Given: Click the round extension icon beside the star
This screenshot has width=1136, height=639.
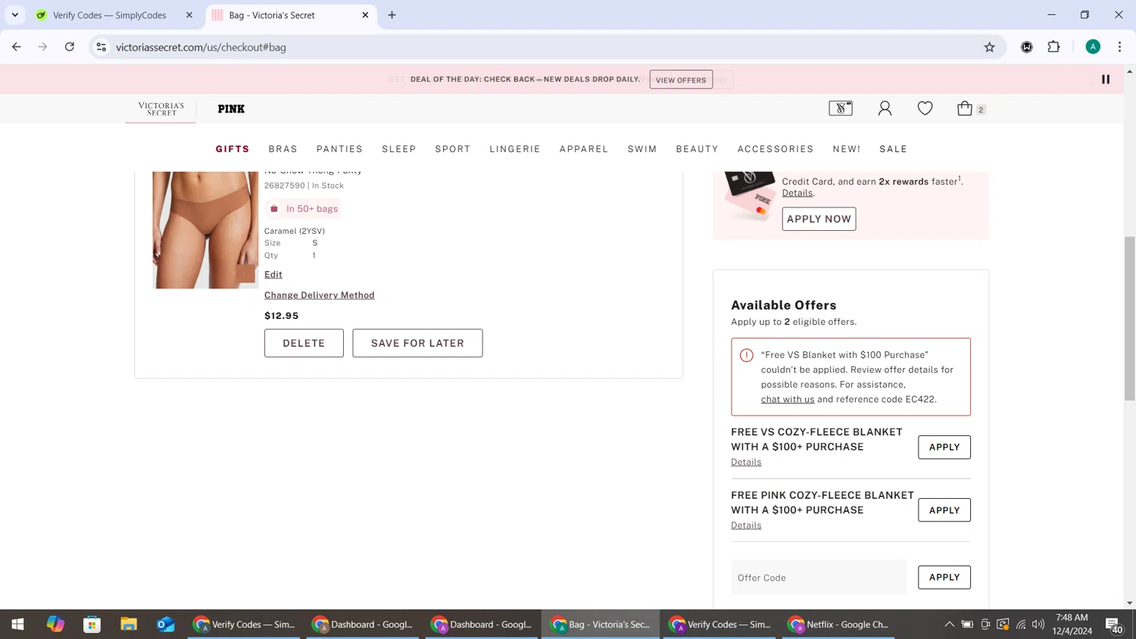Looking at the screenshot, I should point(1027,47).
